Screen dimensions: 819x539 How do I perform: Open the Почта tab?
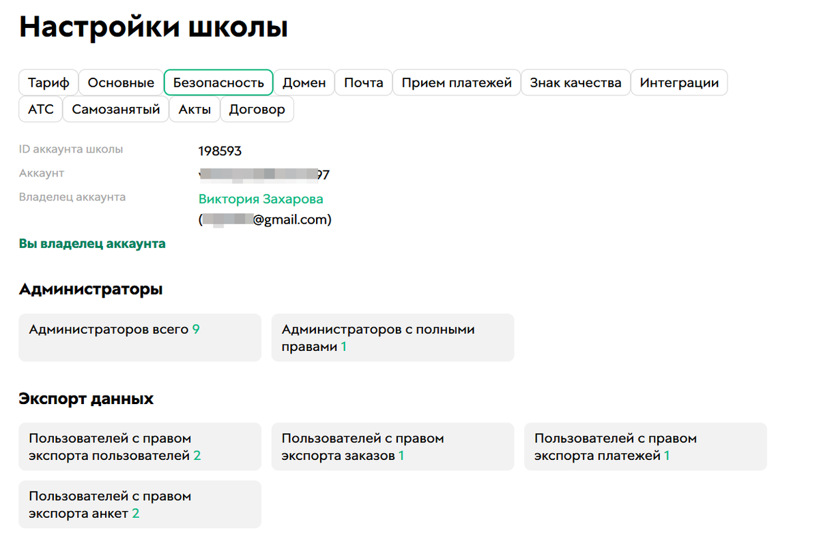[363, 83]
